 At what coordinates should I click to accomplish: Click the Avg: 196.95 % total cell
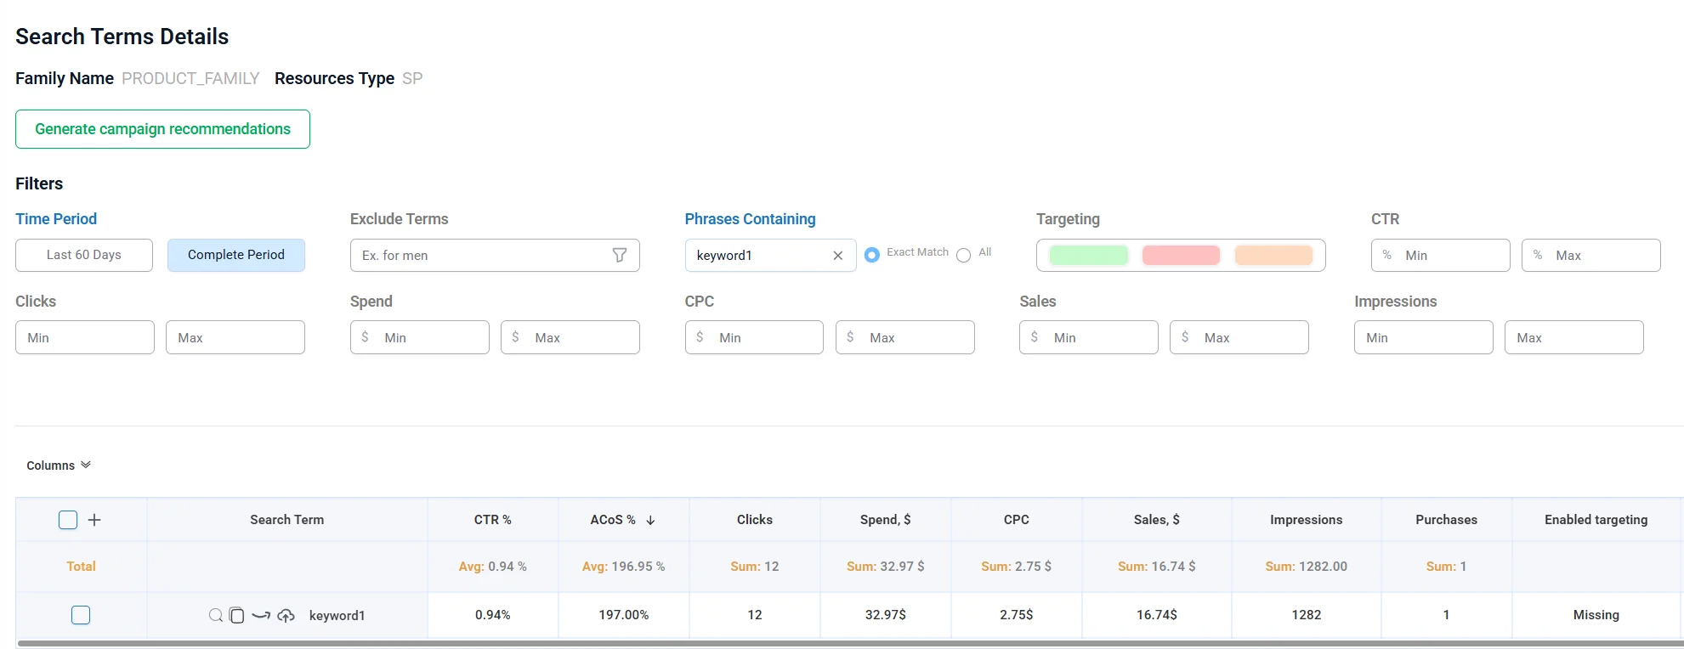pos(624,567)
